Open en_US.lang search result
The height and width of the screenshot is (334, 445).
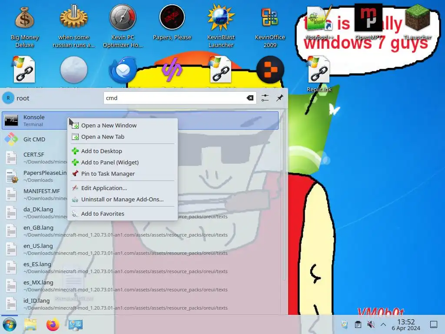[140, 249]
